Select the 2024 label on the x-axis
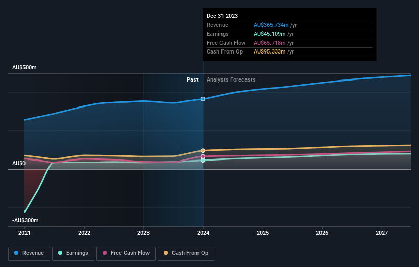 click(203, 233)
